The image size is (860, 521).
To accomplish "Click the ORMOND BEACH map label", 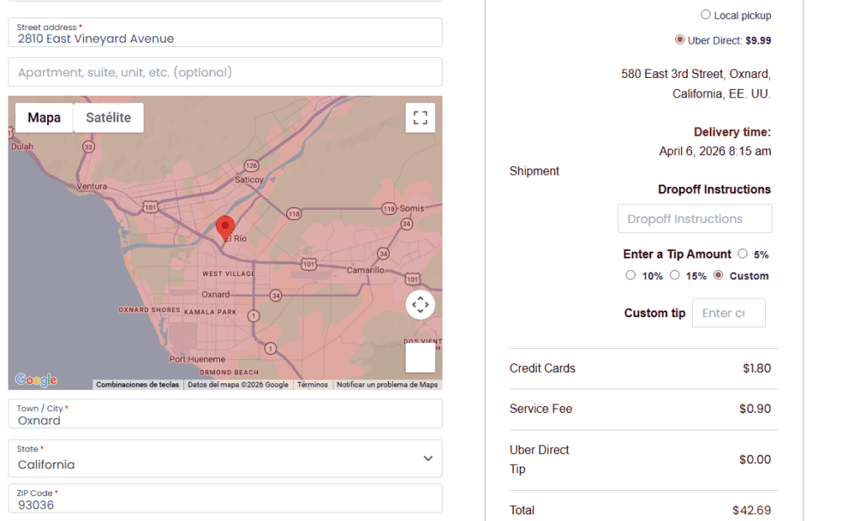I will click(x=228, y=373).
